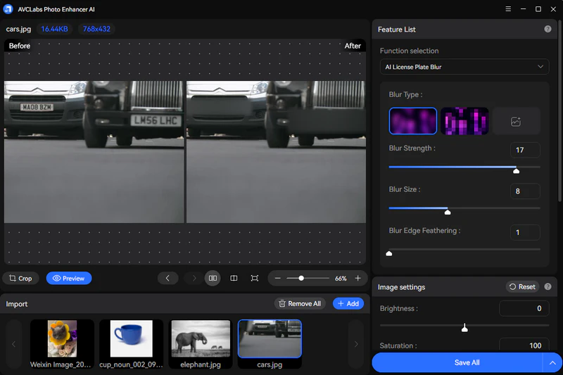The width and height of the screenshot is (563, 375).
Task: Fit image to screen icon
Action: coord(255,278)
